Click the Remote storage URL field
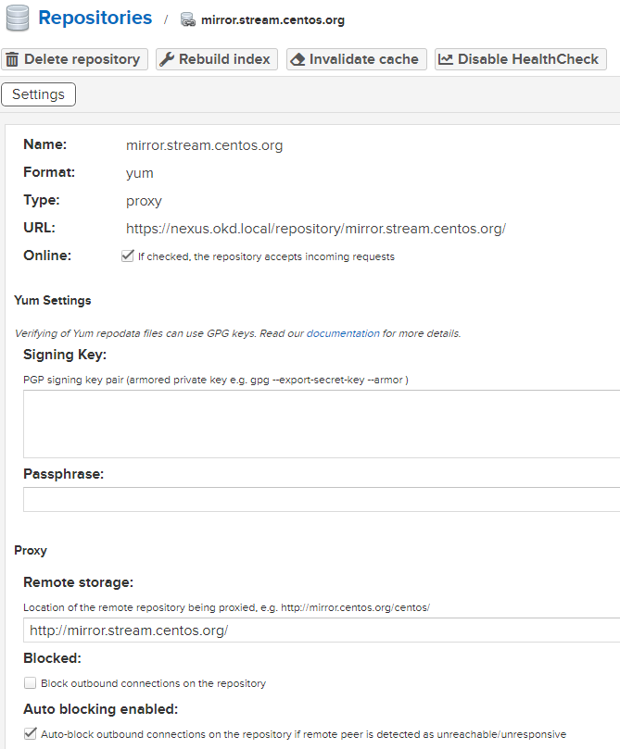This screenshot has height=749, width=620. [322, 630]
